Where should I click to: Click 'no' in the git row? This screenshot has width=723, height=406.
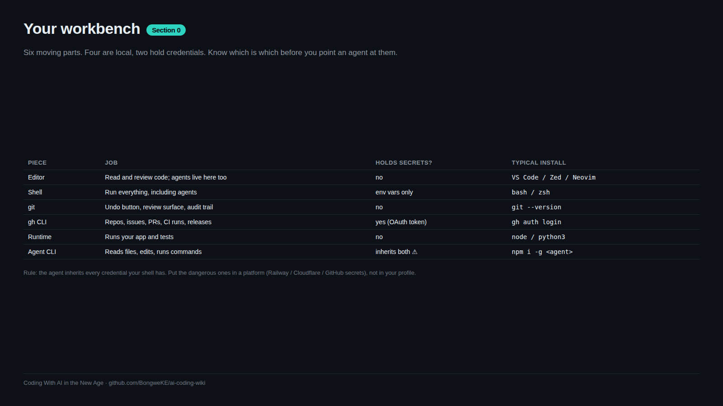coord(379,207)
